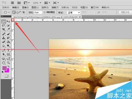
Task: Open the 文件(F) menu
Action: (x=6, y=7)
